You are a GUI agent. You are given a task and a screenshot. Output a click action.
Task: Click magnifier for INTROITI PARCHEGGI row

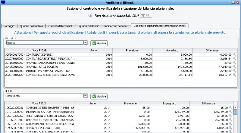[234, 71]
